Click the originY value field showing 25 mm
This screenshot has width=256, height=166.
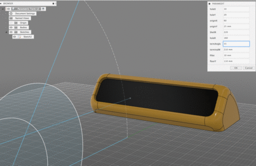click(236, 26)
